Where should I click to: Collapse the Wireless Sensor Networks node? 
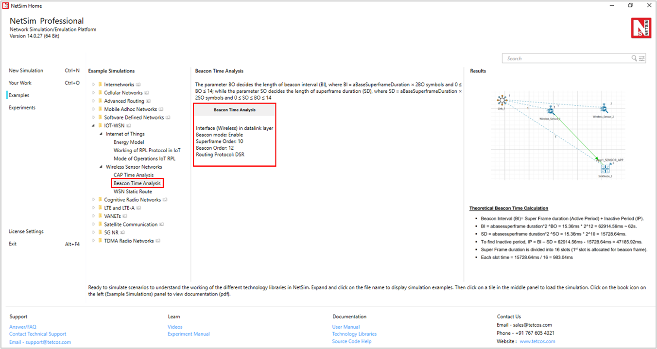101,167
